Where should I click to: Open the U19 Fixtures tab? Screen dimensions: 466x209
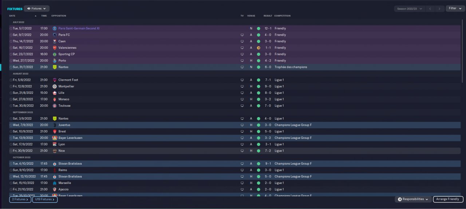(45, 199)
